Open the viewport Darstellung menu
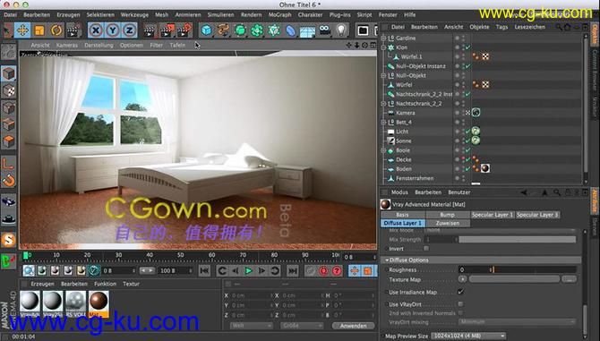The height and width of the screenshot is (341, 600). 99,45
